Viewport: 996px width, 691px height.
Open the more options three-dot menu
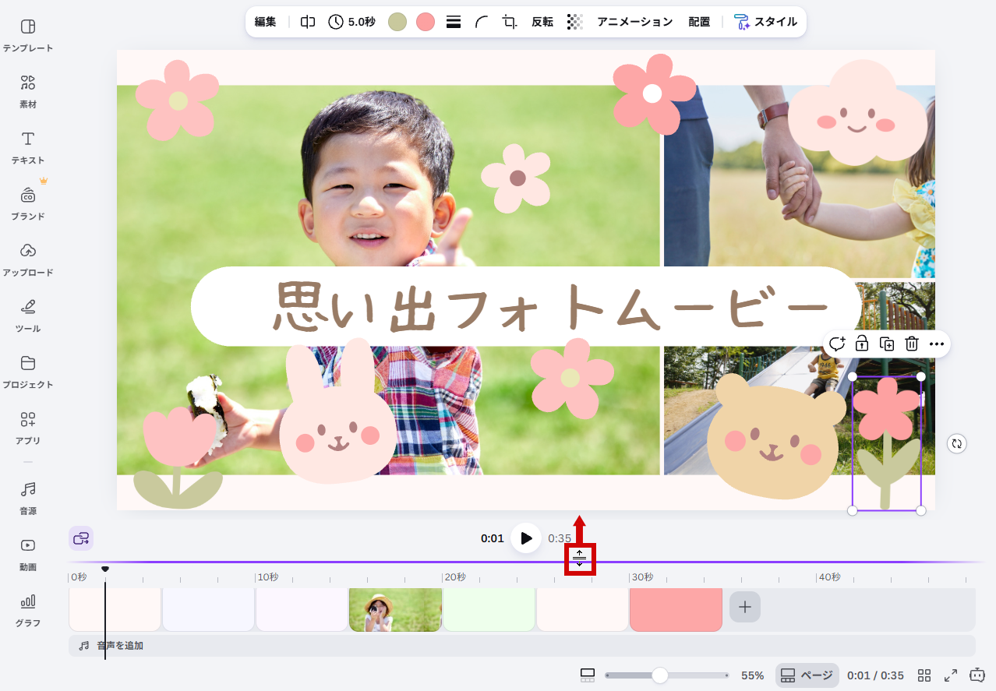tap(937, 344)
